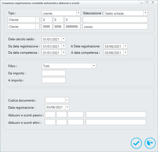Click the exit door icon button

[x=150, y=143]
